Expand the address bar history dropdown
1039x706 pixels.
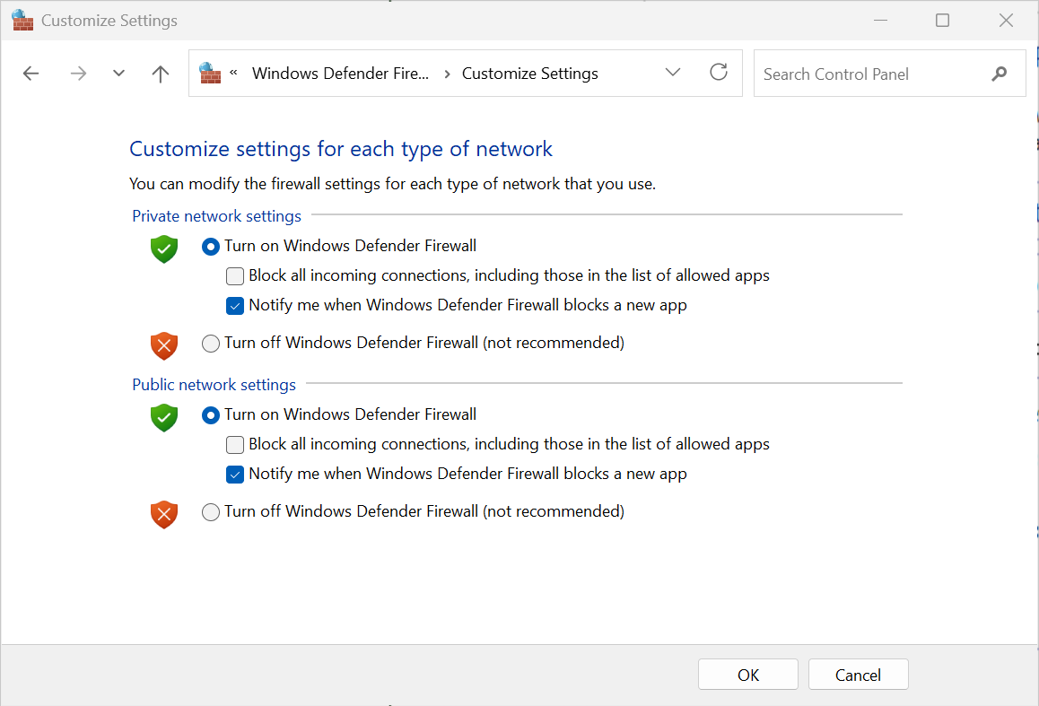coord(673,73)
